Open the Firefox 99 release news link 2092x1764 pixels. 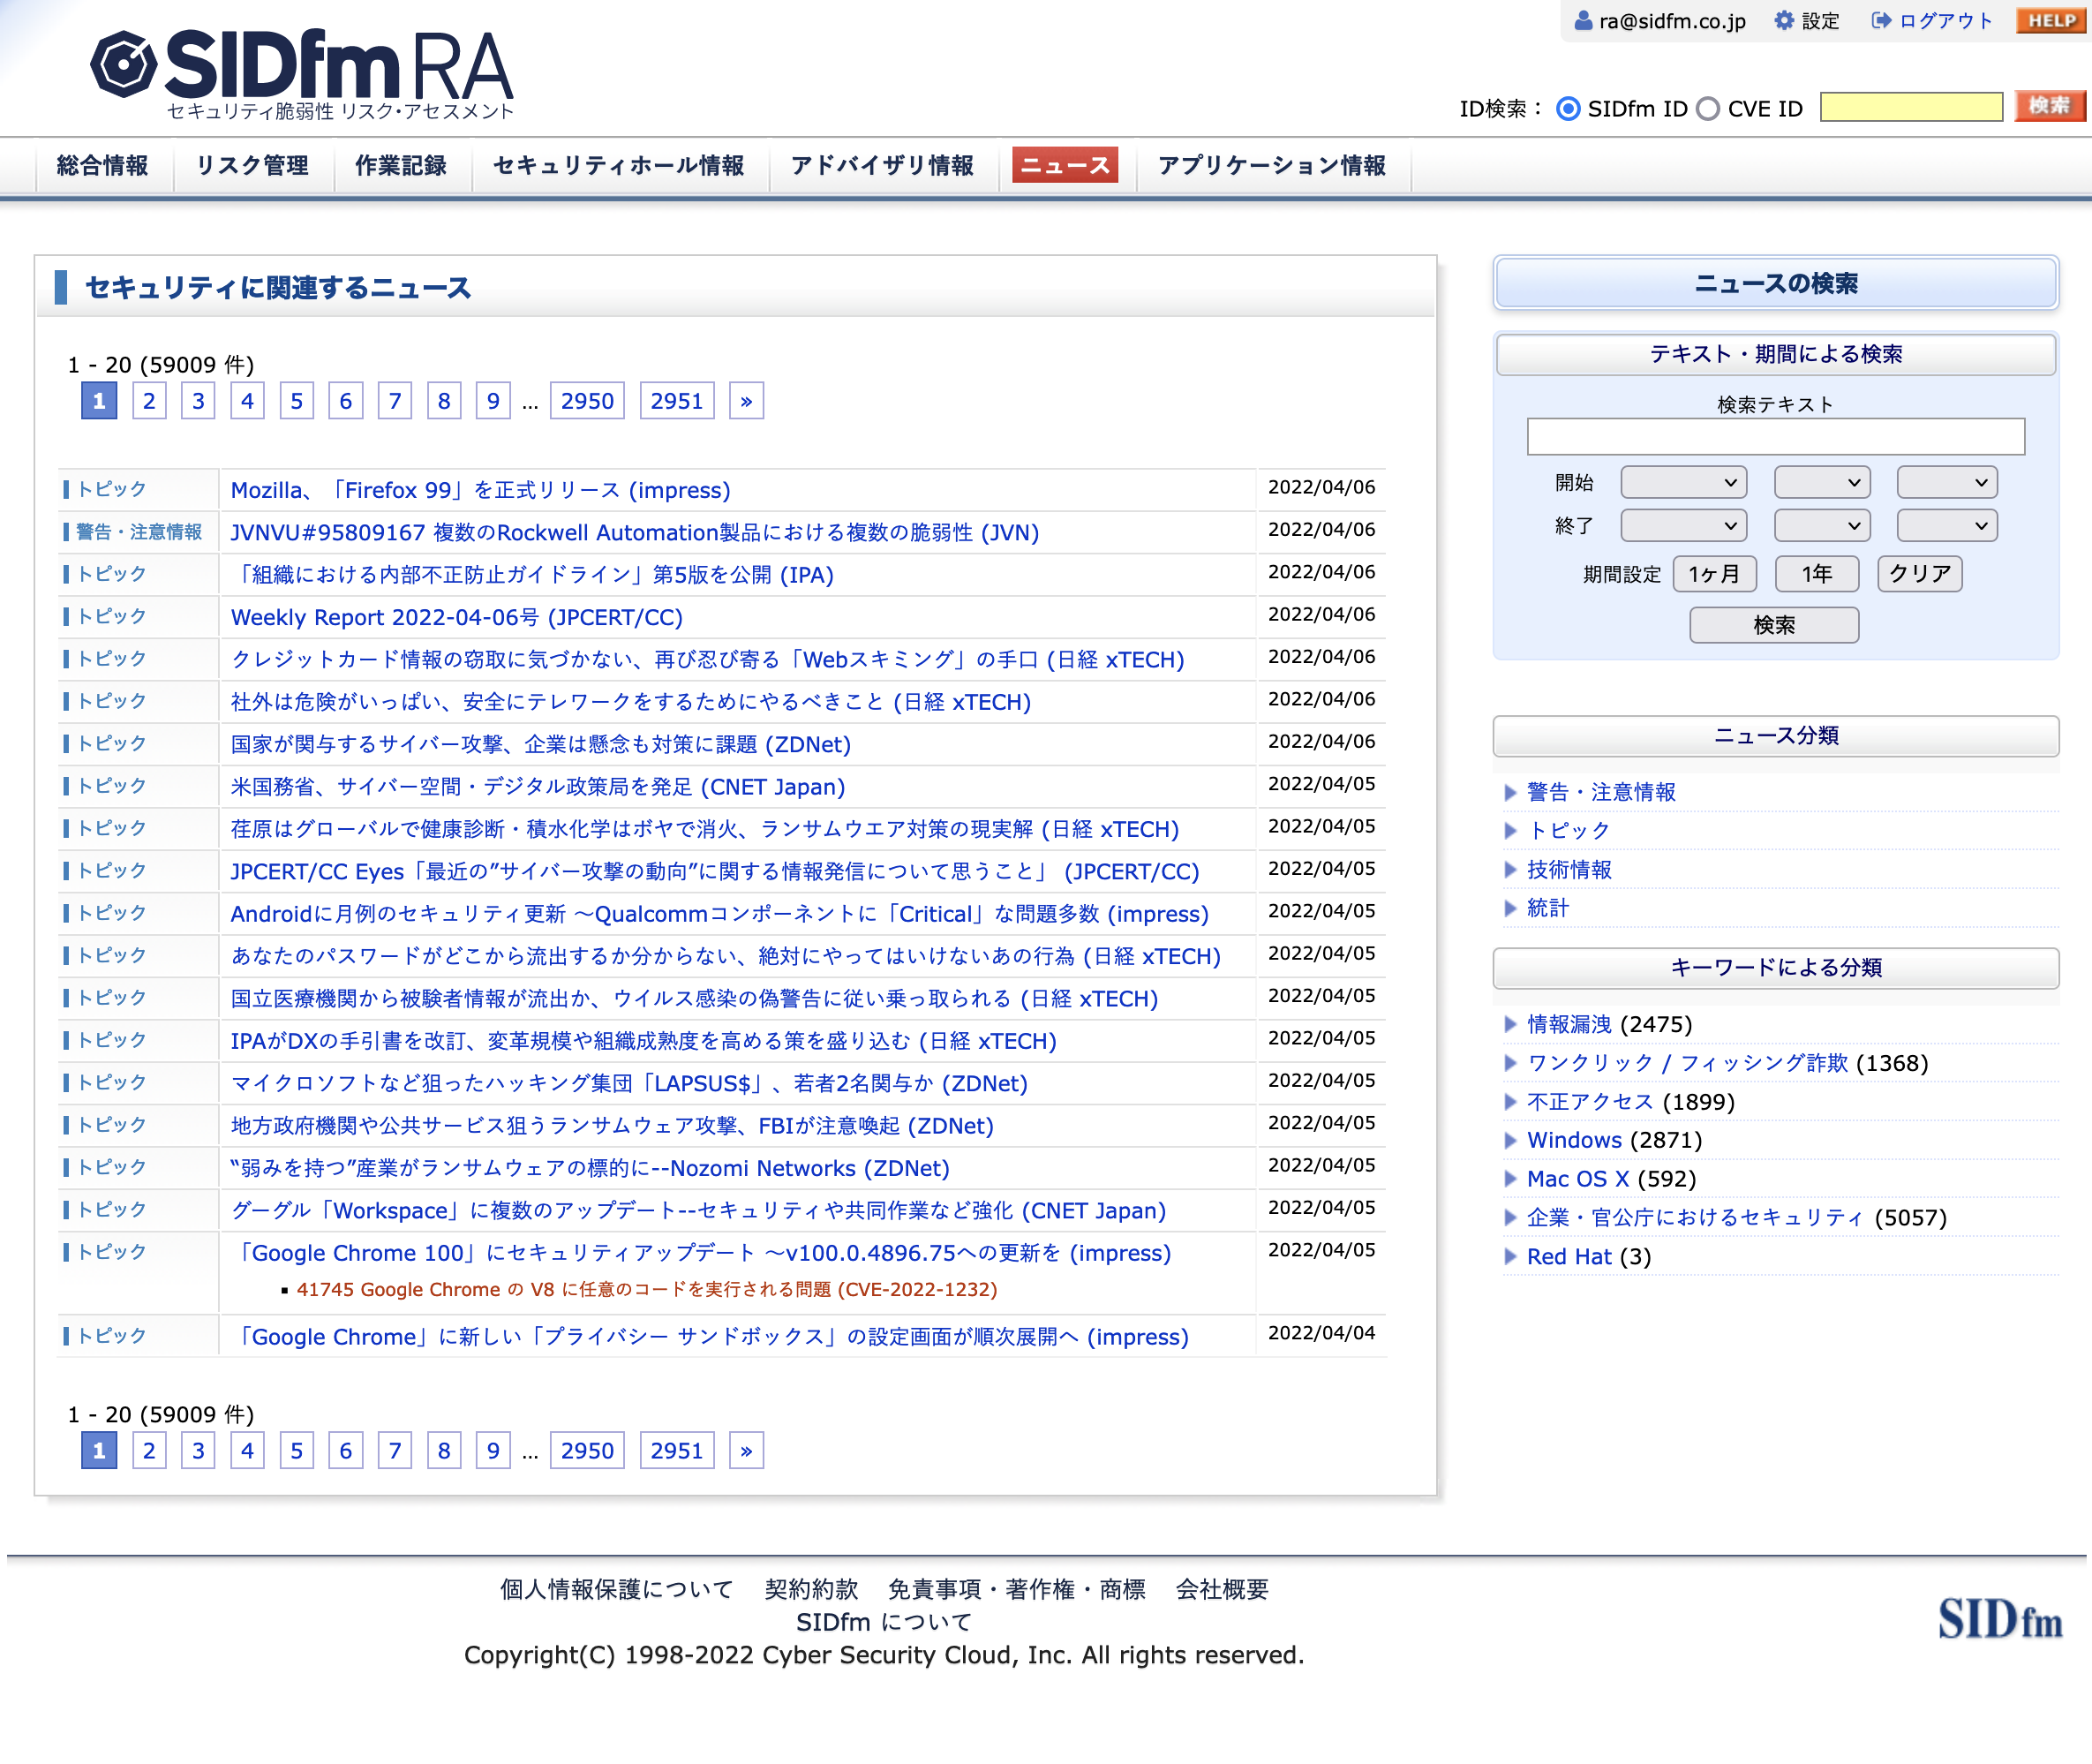pyautogui.click(x=481, y=491)
